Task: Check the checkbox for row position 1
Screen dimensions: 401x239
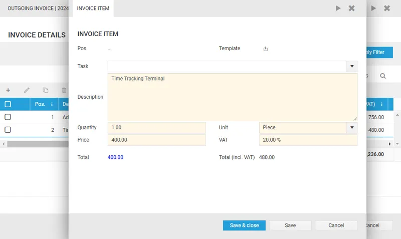Action: [8, 117]
